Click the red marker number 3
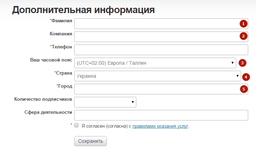256x152 pixels. tap(242, 63)
